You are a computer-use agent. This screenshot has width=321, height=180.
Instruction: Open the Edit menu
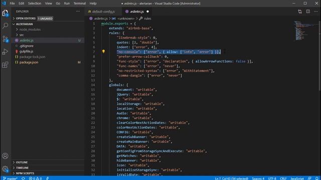[x=21, y=3]
